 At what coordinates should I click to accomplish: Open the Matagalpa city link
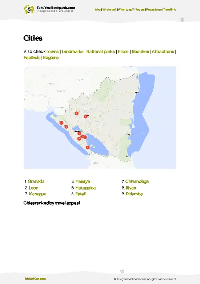(x=85, y=188)
